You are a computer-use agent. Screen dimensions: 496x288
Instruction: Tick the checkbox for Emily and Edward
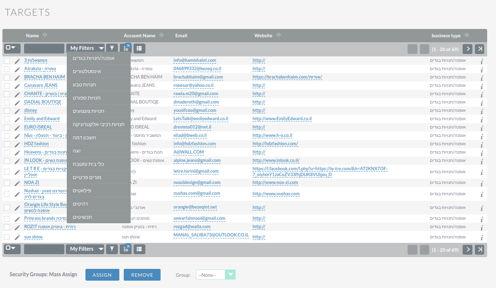point(7,119)
